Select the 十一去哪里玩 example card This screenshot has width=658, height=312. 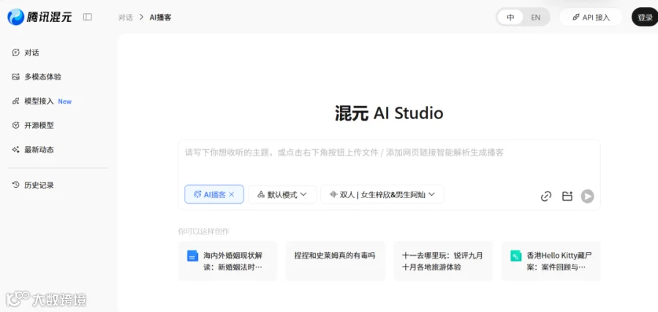tap(443, 261)
